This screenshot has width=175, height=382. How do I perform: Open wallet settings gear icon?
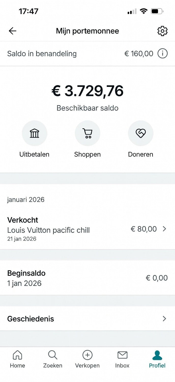162,31
